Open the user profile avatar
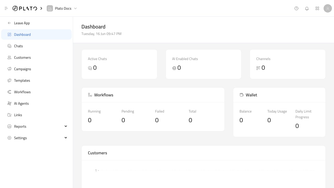Screen dimensions: 334x188 328,8
